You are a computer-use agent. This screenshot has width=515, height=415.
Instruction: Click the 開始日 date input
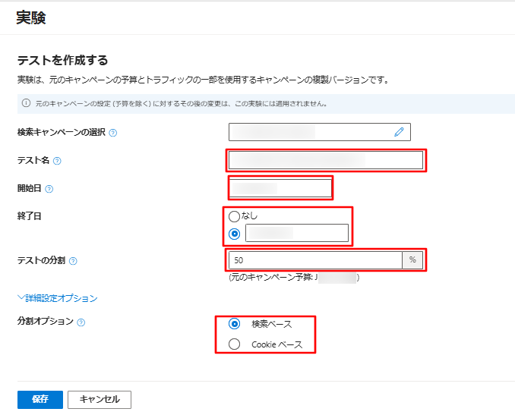[x=280, y=187]
